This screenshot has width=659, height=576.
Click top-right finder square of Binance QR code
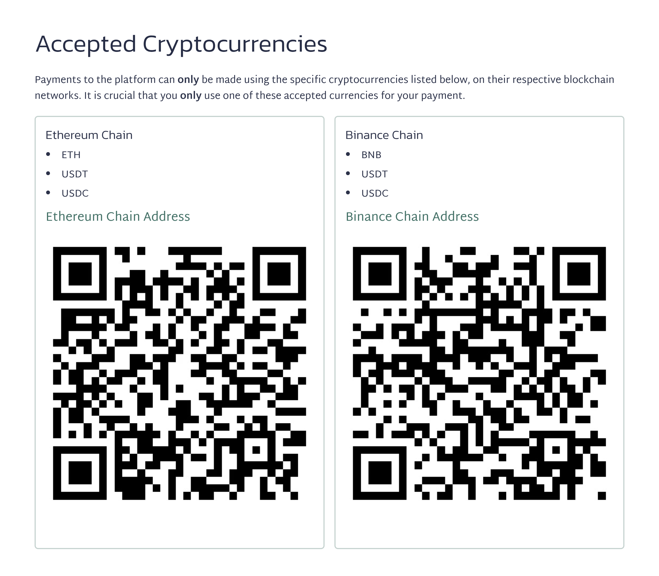pos(579,274)
